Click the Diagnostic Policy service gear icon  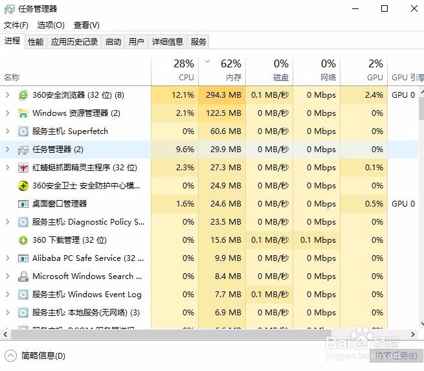[x=23, y=222]
